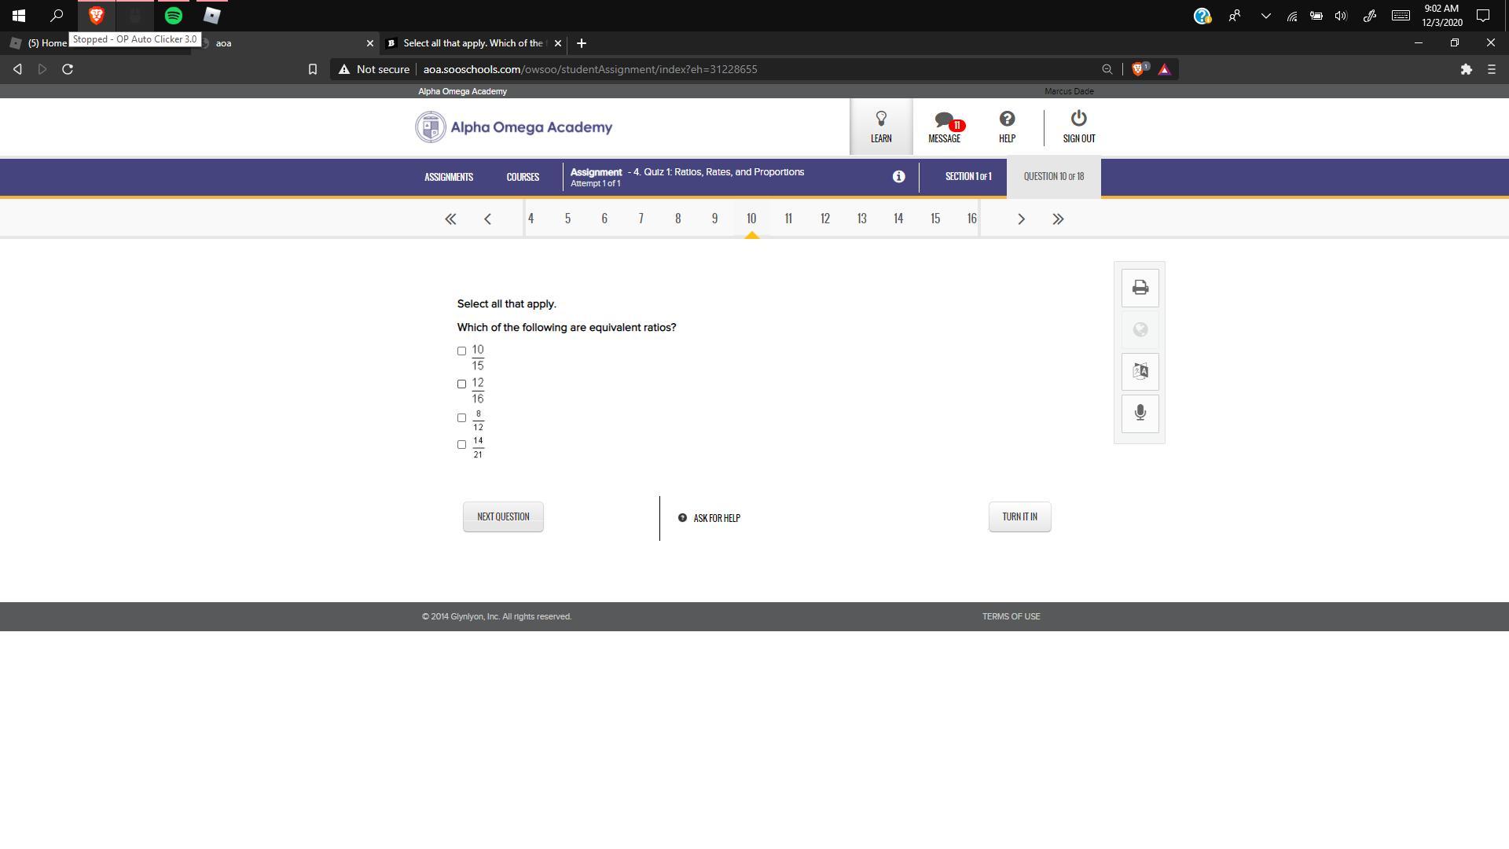Go to question 13 in navigator

(x=861, y=219)
